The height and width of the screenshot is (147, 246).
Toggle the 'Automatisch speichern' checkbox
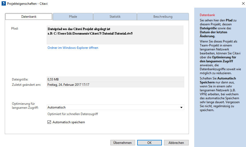coord(49,122)
